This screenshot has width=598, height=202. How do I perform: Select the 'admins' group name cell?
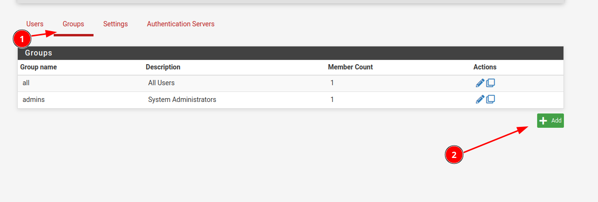pos(34,100)
